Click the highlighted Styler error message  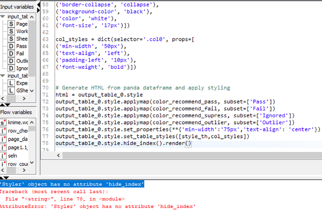coord(72,185)
